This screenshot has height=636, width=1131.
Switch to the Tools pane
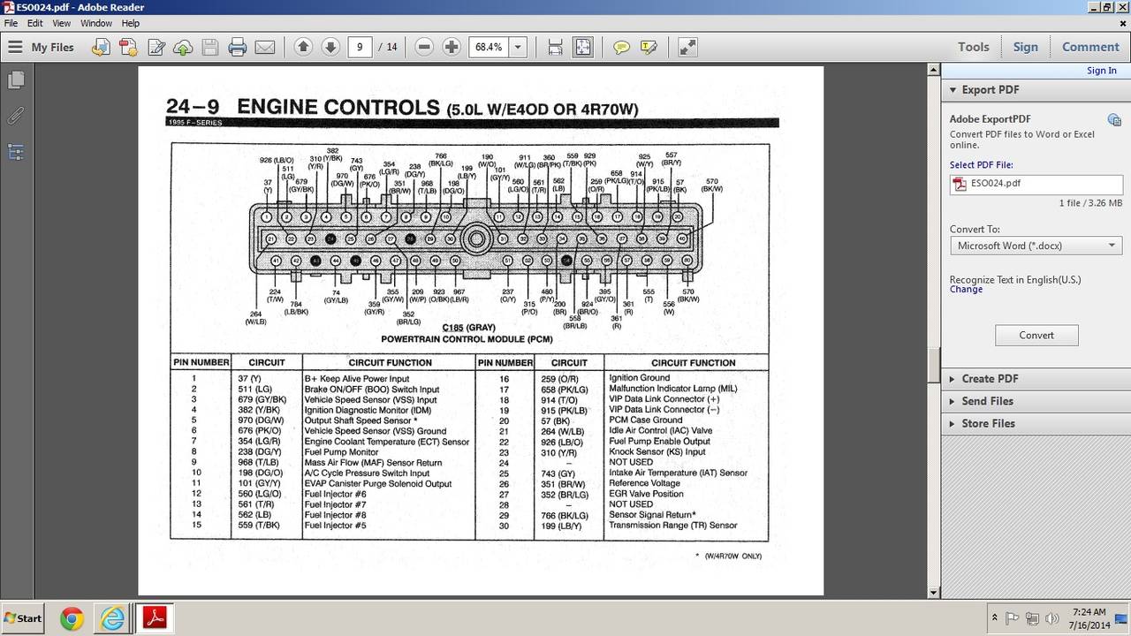click(973, 47)
